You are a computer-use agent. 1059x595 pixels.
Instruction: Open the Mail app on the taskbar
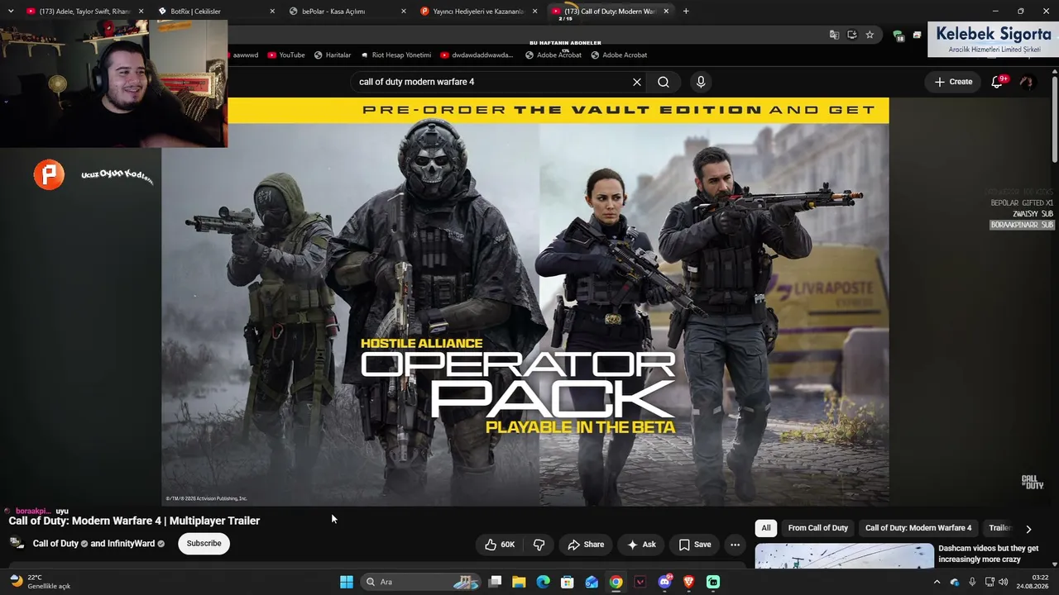[x=592, y=582]
